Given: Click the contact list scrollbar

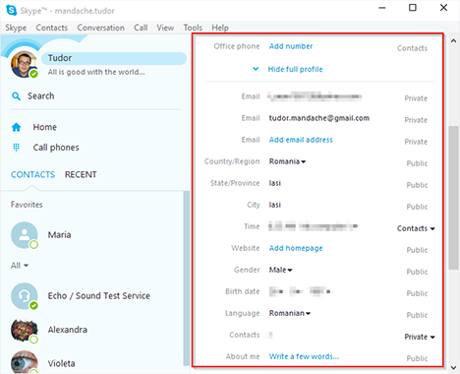Looking at the screenshot, I should (187, 279).
